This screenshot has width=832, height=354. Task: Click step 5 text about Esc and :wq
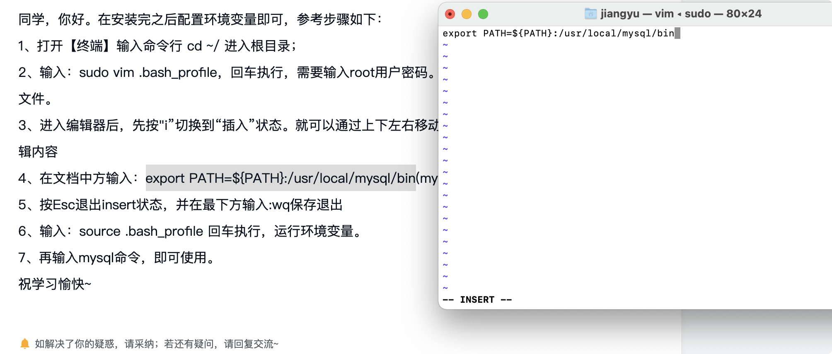[x=181, y=205]
